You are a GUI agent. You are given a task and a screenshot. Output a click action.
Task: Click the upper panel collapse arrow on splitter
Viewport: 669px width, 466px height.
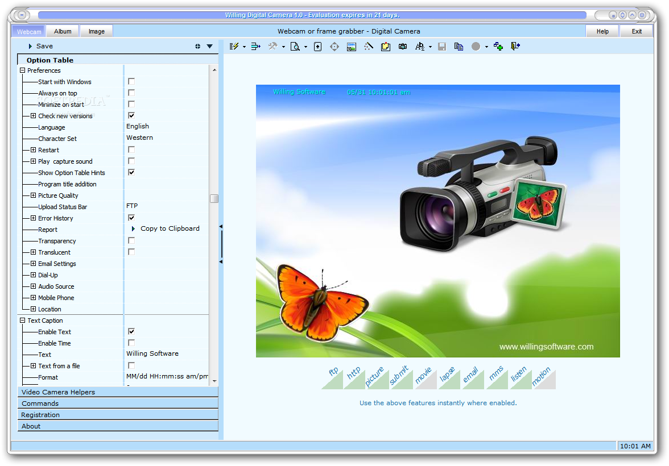pos(221,227)
